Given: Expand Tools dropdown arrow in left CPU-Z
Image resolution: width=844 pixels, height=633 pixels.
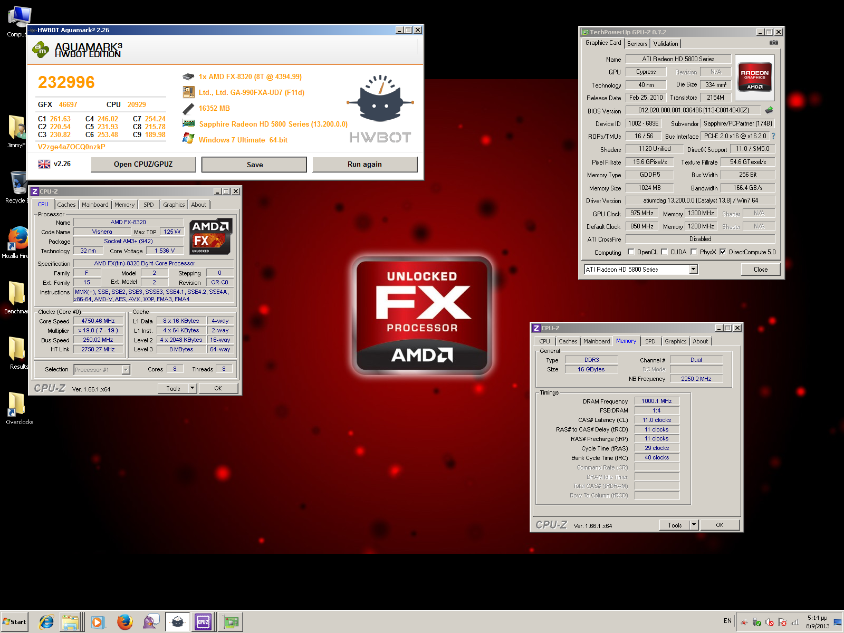Looking at the screenshot, I should click(x=193, y=389).
